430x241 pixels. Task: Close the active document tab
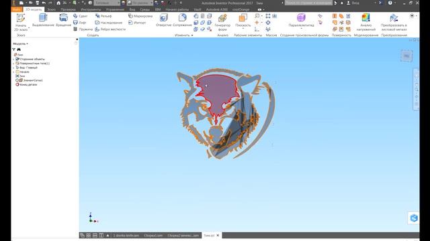click(218, 235)
